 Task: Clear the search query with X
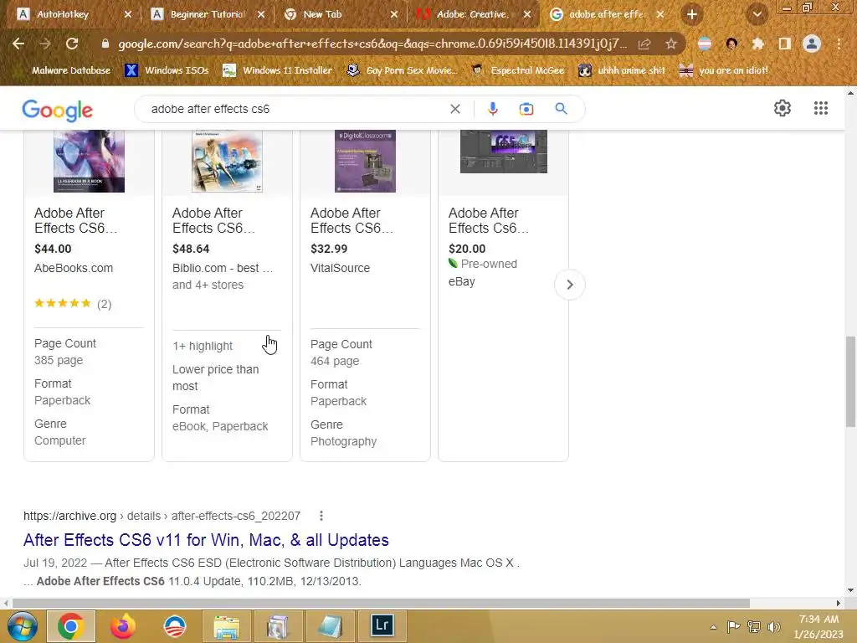pos(454,109)
